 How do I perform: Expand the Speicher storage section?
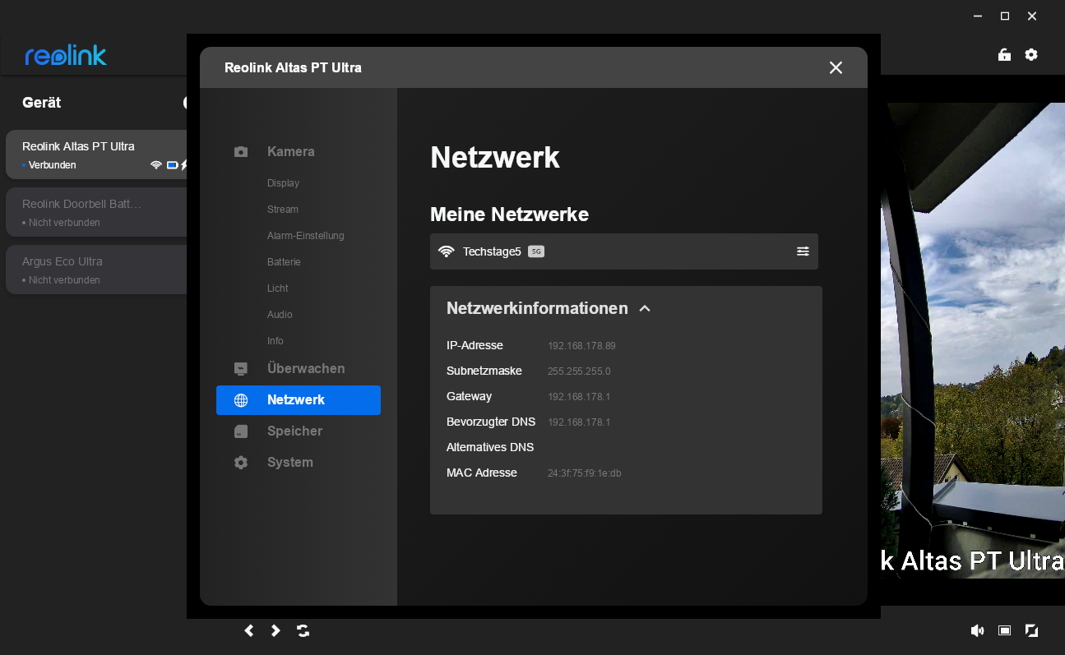tap(294, 431)
